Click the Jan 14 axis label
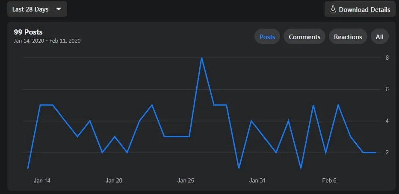 point(42,180)
